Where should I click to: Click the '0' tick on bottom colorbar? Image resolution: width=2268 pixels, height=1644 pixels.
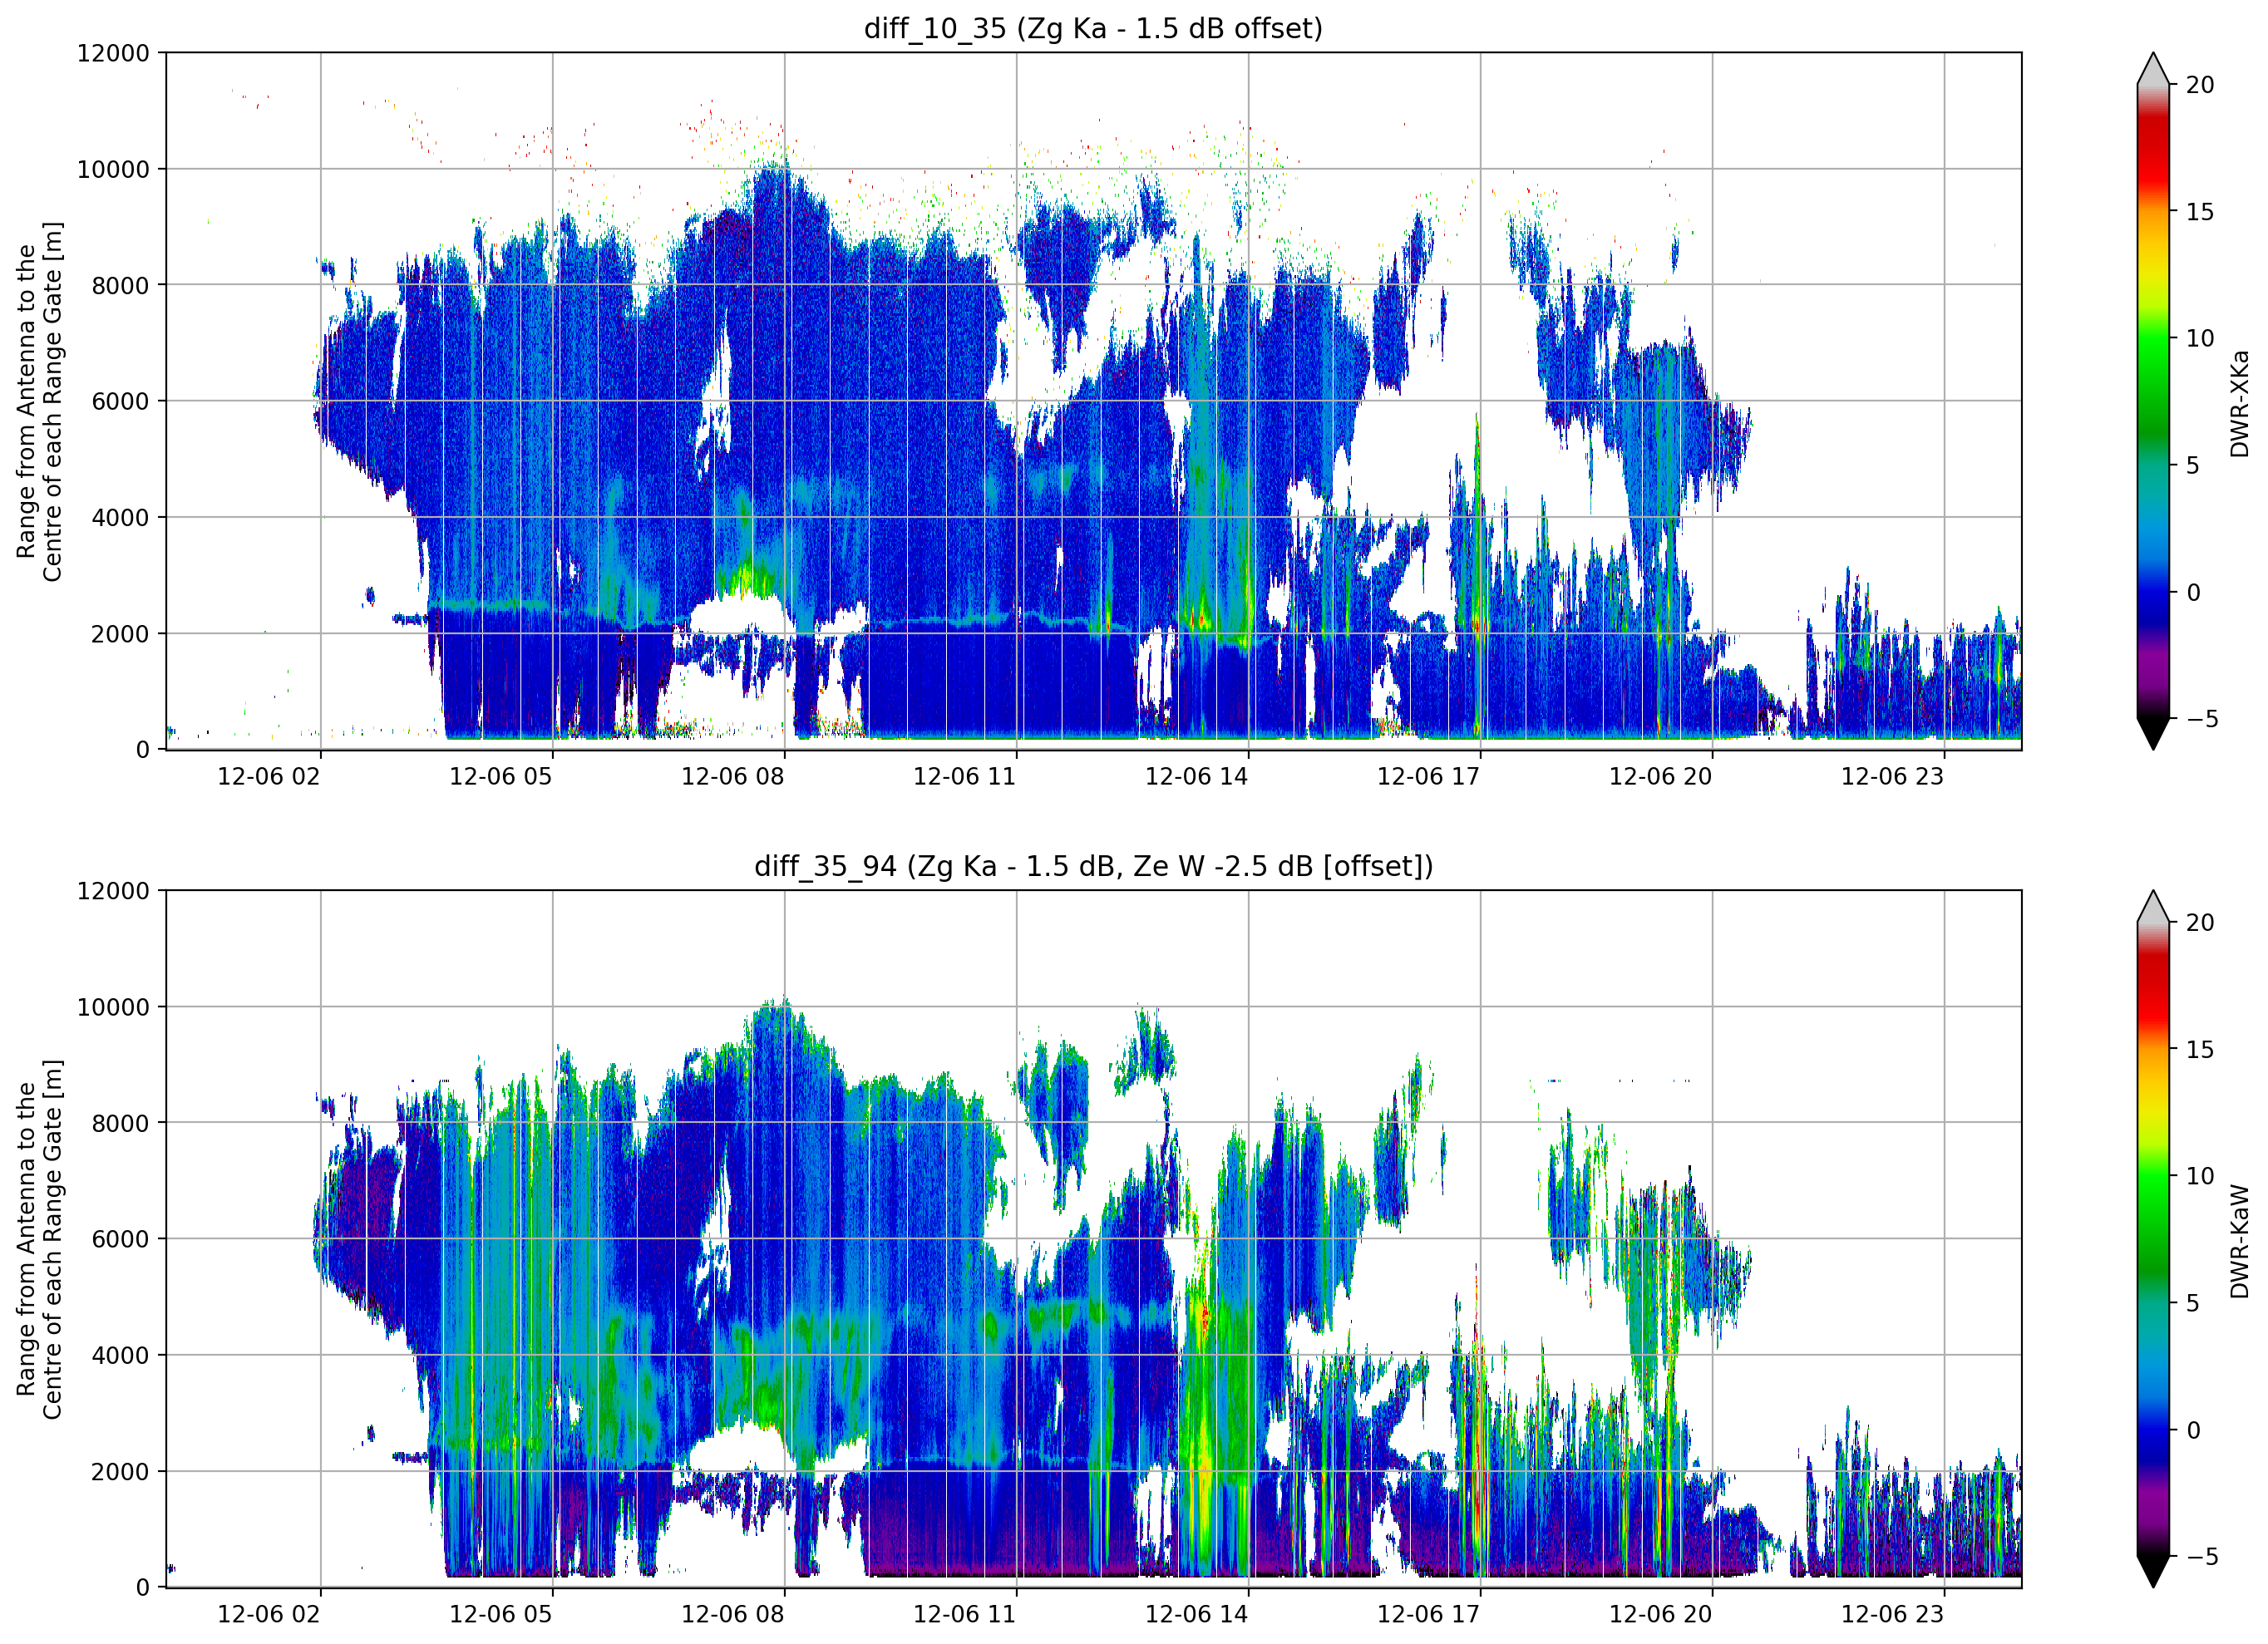pyautogui.click(x=2193, y=1430)
